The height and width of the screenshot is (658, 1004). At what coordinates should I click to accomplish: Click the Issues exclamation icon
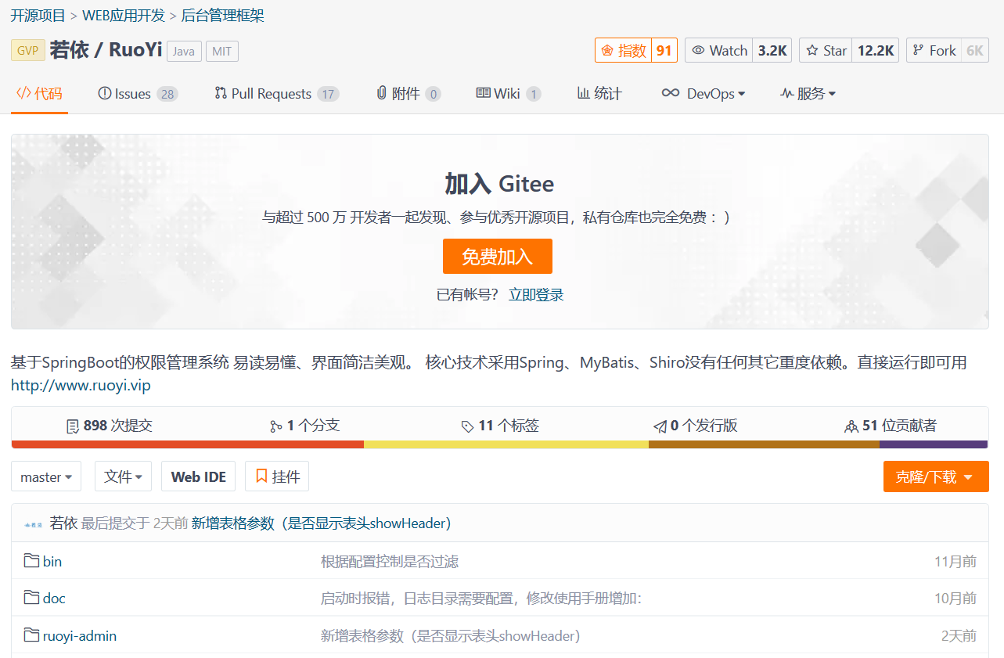(x=105, y=93)
